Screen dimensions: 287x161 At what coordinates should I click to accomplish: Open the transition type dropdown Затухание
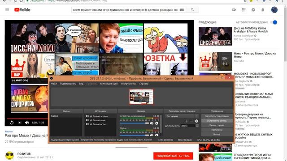[182, 116]
